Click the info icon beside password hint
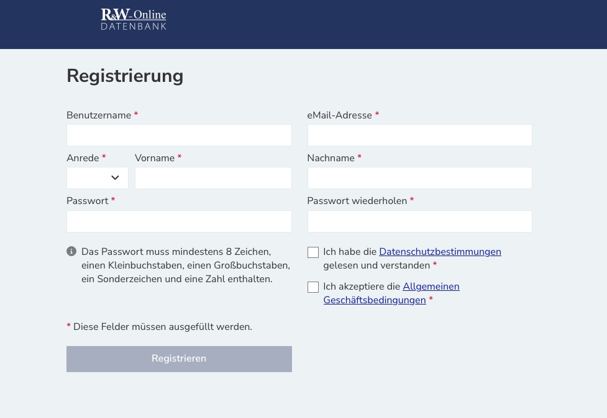Viewport: 607px width, 418px height. (71, 251)
